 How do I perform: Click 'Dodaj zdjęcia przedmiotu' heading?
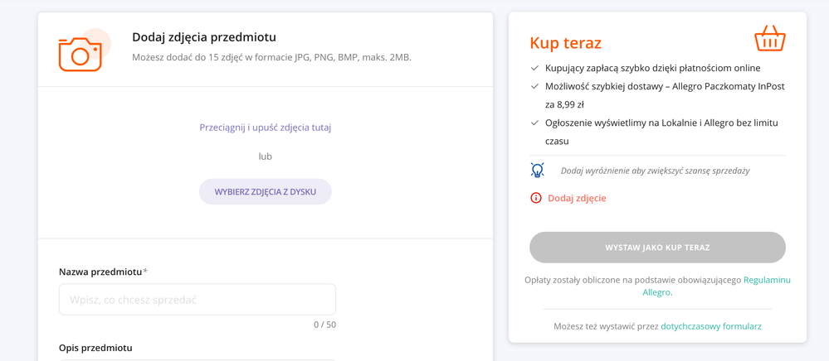point(204,37)
